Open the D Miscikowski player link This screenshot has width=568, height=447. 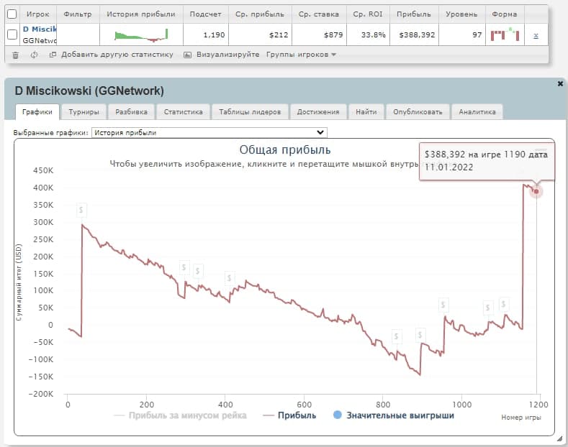(39, 29)
